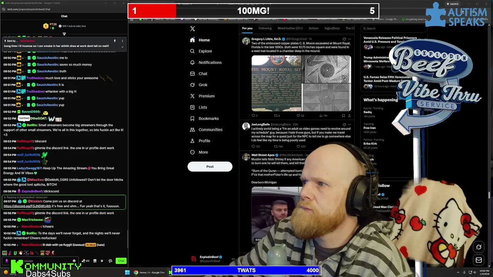The width and height of the screenshot is (493, 277).
Task: Open the account switcher menu beside ExplodinBeef
Action: 233,259
